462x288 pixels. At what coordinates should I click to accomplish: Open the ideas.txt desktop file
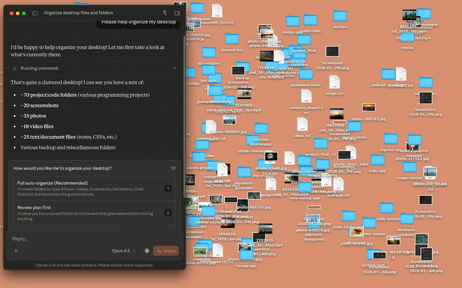pyautogui.click(x=302, y=125)
